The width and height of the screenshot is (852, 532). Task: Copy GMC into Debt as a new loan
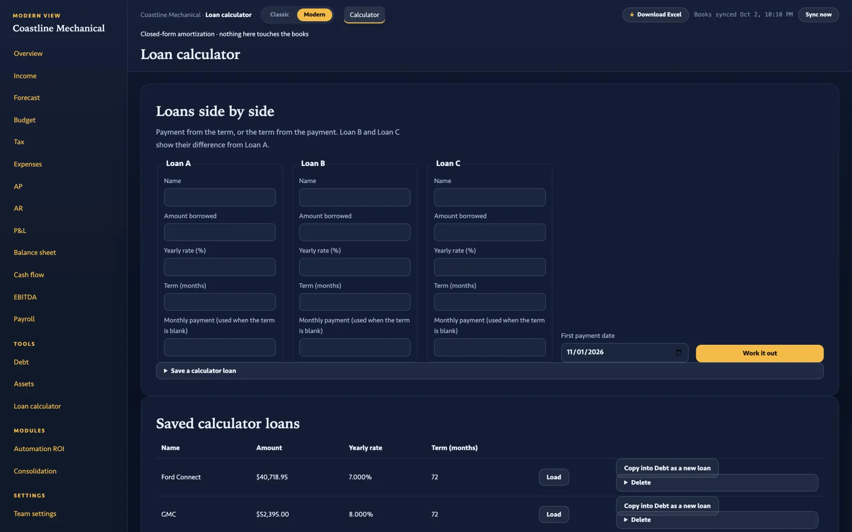[x=667, y=506]
